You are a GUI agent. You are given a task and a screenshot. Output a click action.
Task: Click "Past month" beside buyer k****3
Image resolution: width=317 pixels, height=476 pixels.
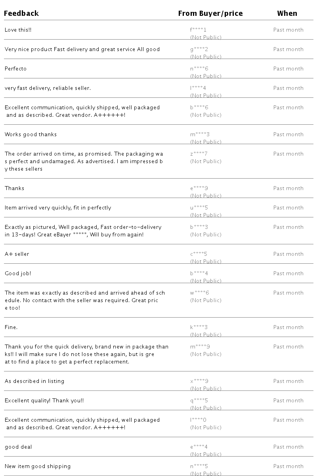(x=288, y=327)
